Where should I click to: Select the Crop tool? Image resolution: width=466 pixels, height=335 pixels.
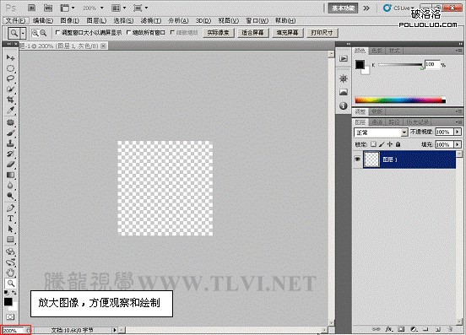click(10, 100)
